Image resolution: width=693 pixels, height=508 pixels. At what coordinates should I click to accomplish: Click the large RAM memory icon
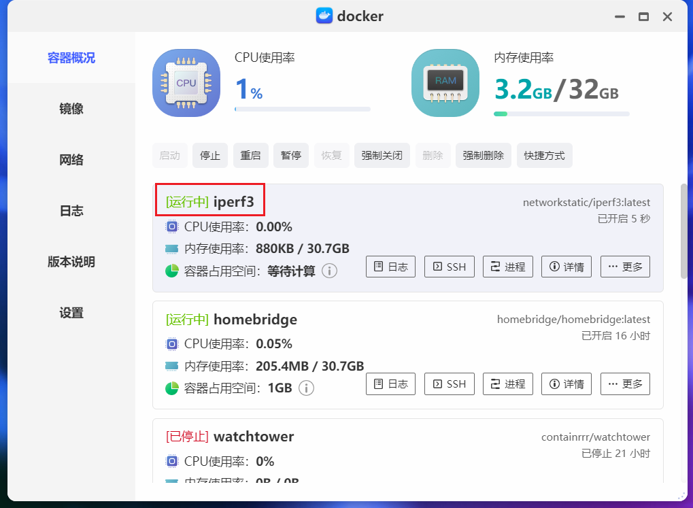coord(445,83)
